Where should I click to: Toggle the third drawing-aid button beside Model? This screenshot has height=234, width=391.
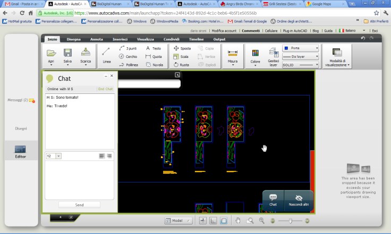(224, 220)
